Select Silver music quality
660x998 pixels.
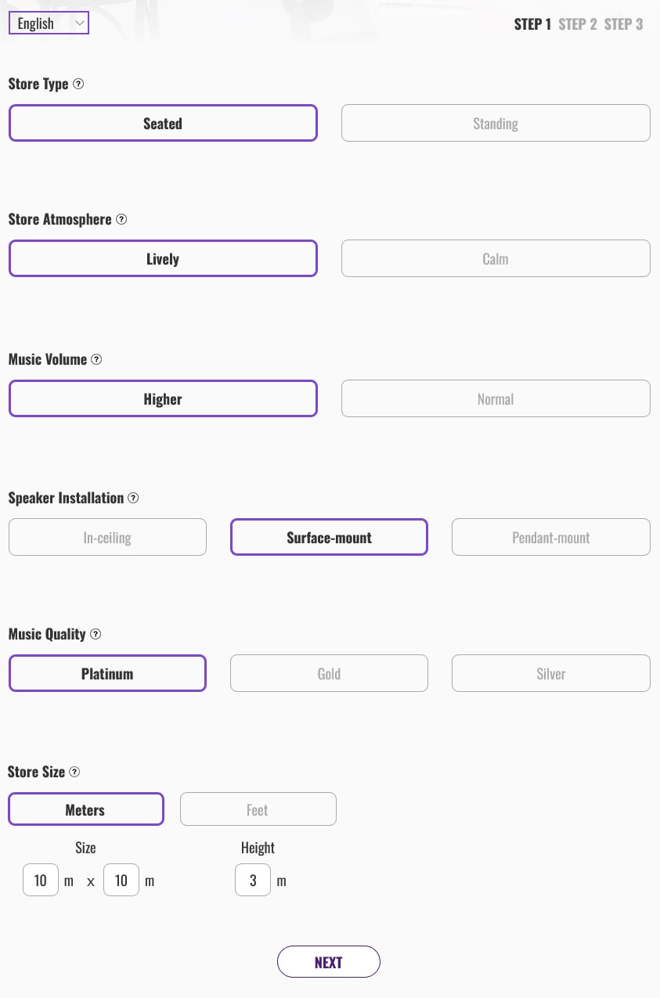pyautogui.click(x=550, y=673)
